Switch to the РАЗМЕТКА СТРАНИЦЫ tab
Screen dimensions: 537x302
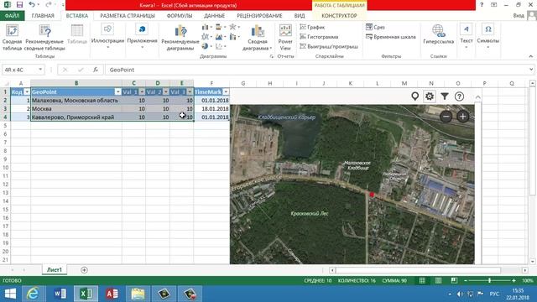pos(128,16)
